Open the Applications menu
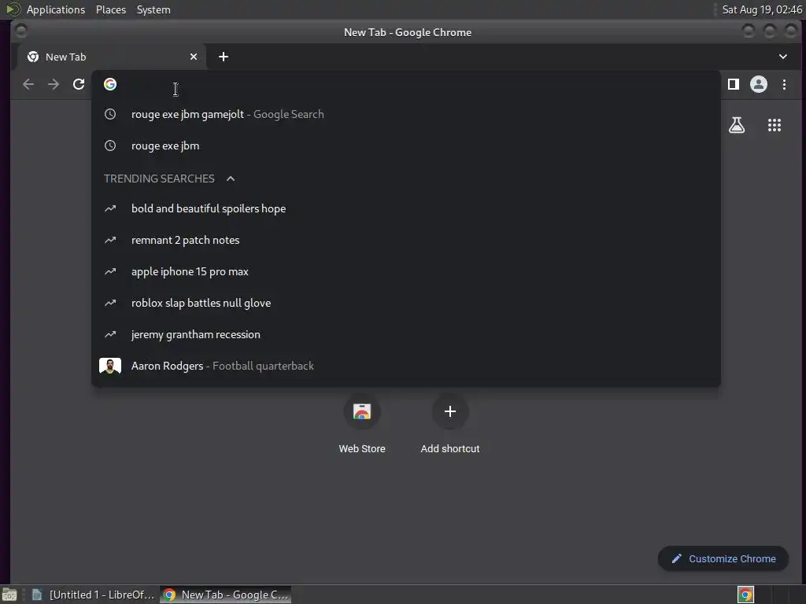Viewport: 806px width, 604px height. (x=56, y=9)
